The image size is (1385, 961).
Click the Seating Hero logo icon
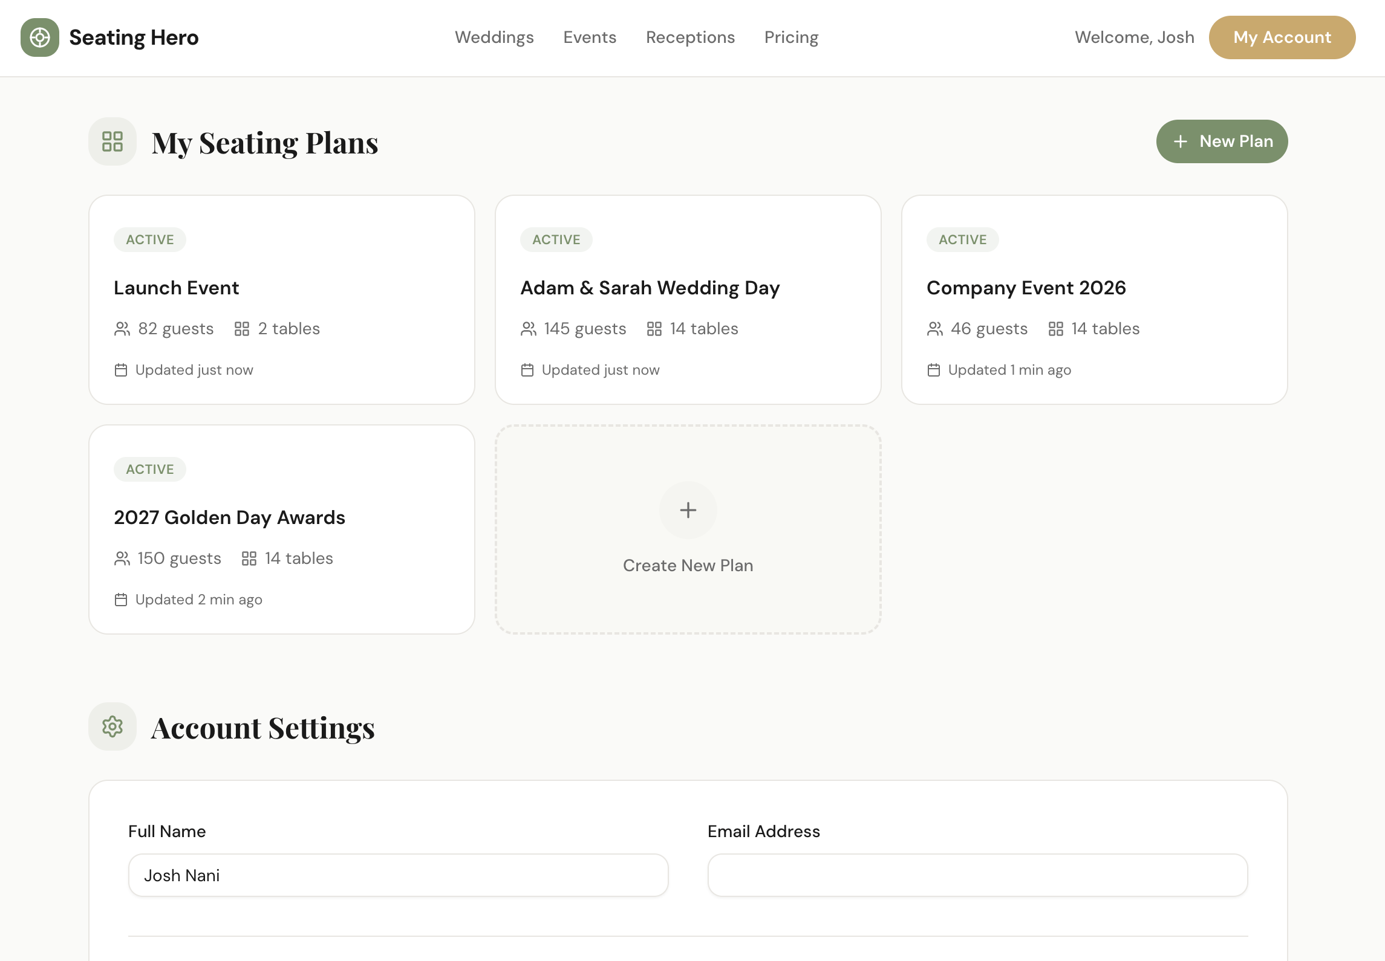[x=40, y=37]
